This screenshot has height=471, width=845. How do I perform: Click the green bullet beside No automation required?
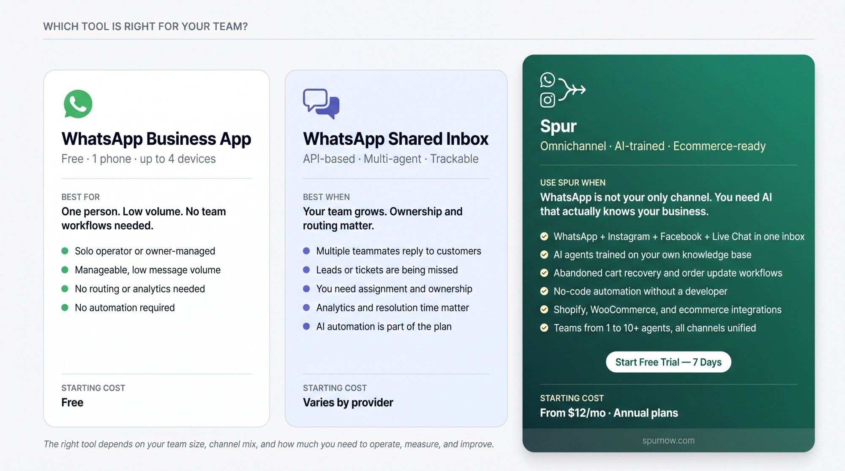coord(65,308)
